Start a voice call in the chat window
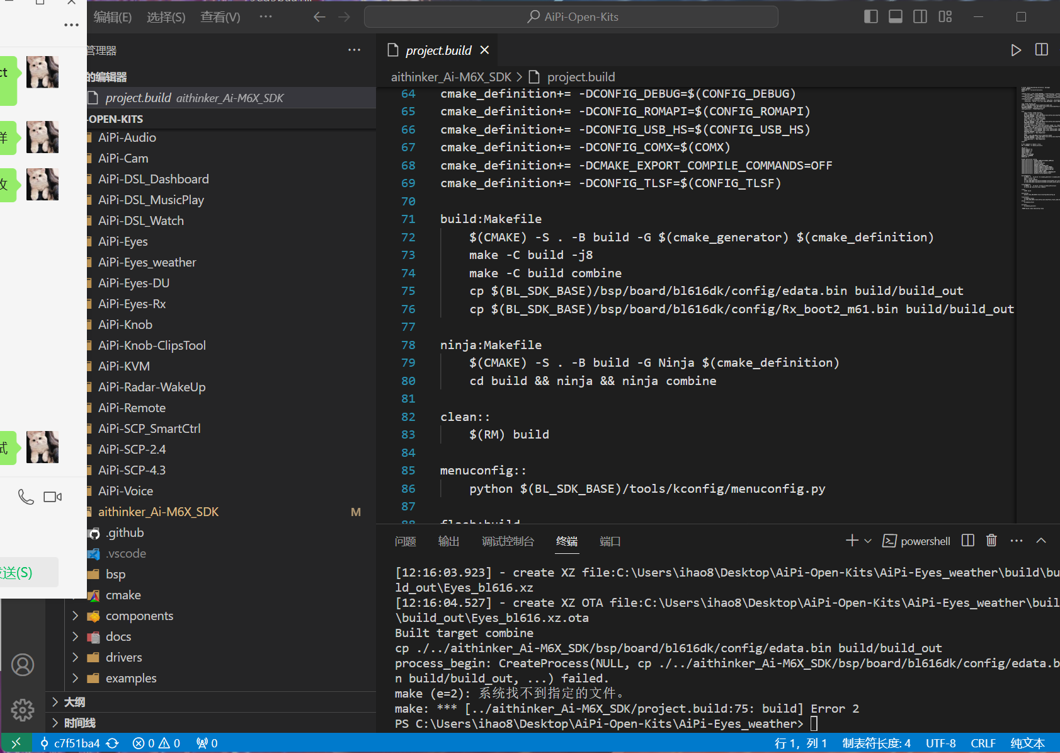This screenshot has width=1060, height=753. tap(26, 497)
